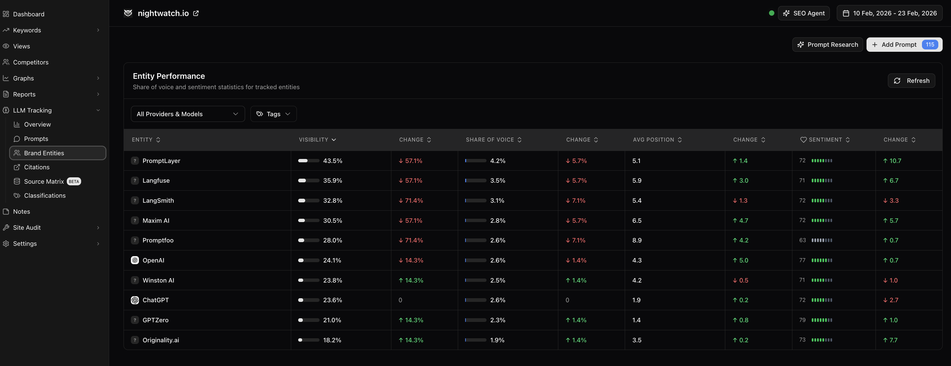Open the date range picker
The width and height of the screenshot is (951, 366).
click(x=889, y=13)
